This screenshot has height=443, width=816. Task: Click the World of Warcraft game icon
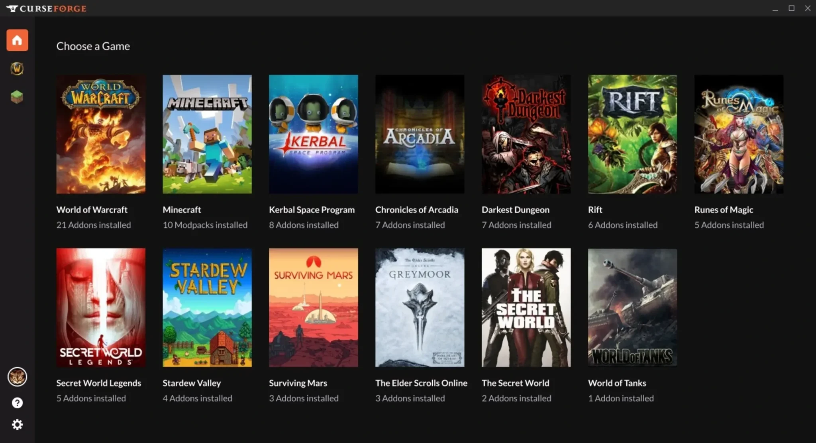tap(101, 134)
